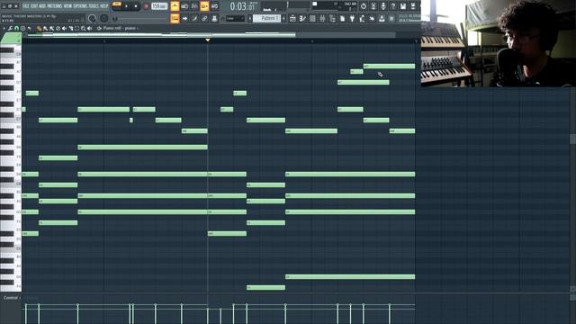Toggle piano roll magnet snap button
This screenshot has width=576, height=324.
16,28
